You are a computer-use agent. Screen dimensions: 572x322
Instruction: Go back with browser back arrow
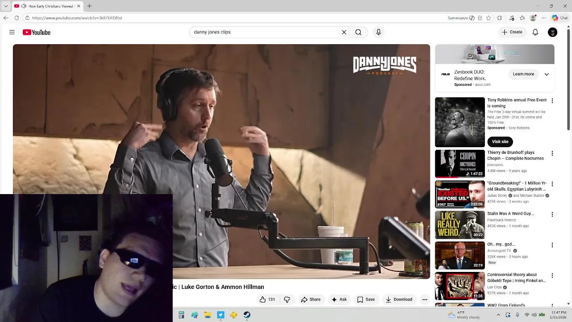point(6,18)
